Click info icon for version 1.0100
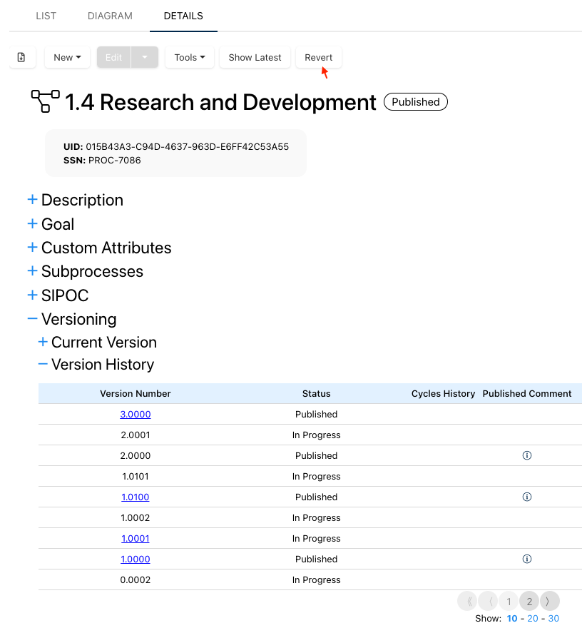582x633 pixels. click(x=527, y=497)
